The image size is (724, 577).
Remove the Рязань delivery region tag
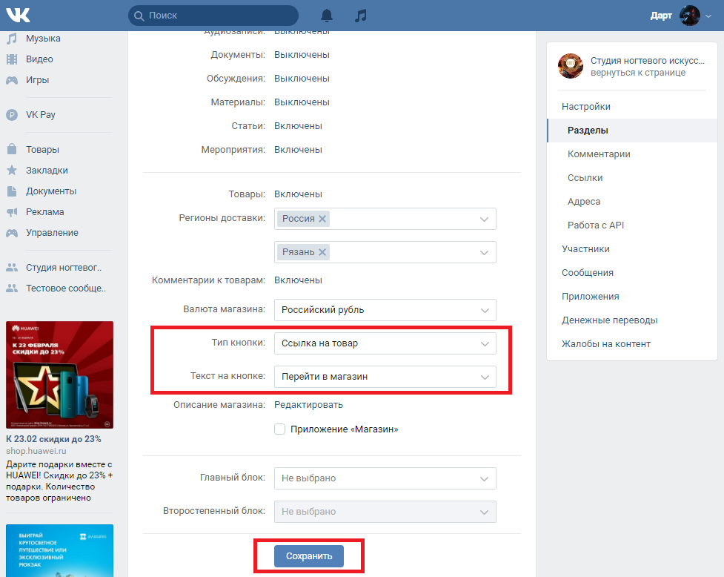[x=322, y=252]
